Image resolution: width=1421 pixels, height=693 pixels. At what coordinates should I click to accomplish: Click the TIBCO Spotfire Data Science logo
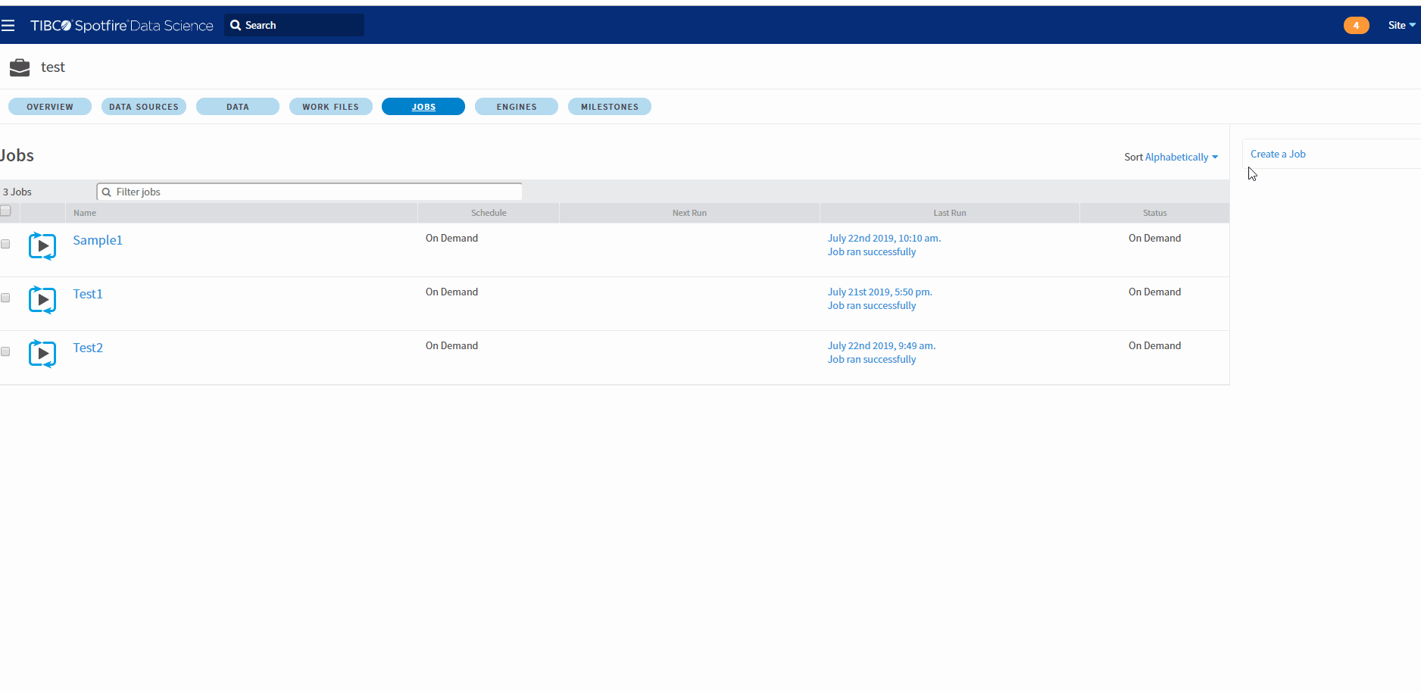(x=122, y=26)
